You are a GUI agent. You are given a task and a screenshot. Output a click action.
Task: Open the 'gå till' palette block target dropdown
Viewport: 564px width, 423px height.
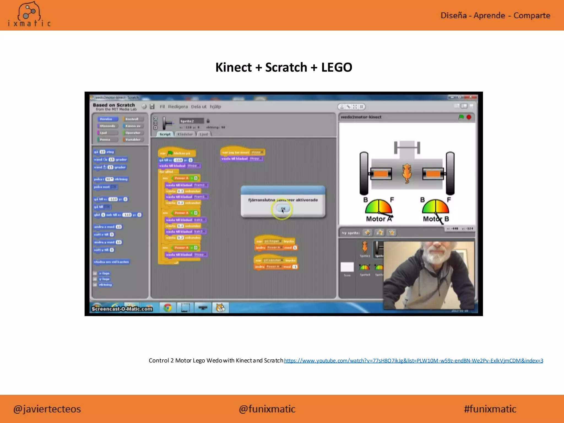pos(107,207)
